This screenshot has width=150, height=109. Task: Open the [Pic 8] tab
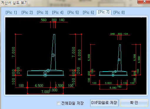tap(119, 13)
